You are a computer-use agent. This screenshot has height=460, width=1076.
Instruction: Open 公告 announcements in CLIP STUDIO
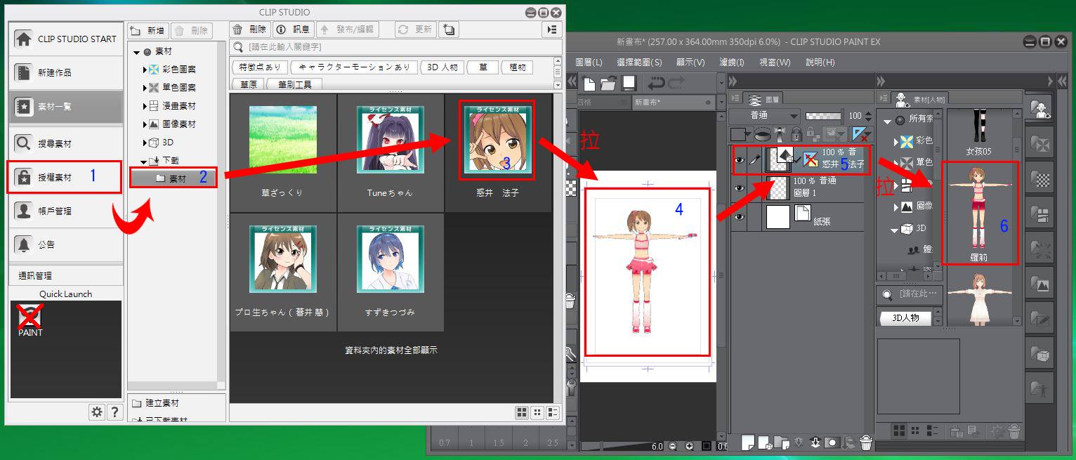(66, 244)
